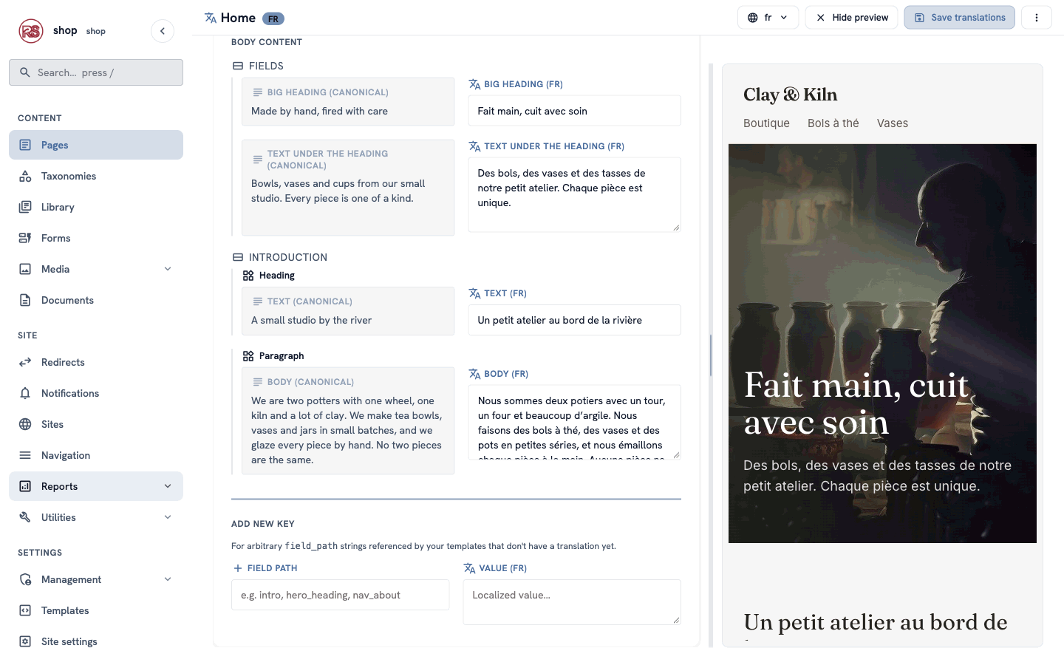
Task: Edit the Big Heading (FR) field
Action: coord(574,111)
